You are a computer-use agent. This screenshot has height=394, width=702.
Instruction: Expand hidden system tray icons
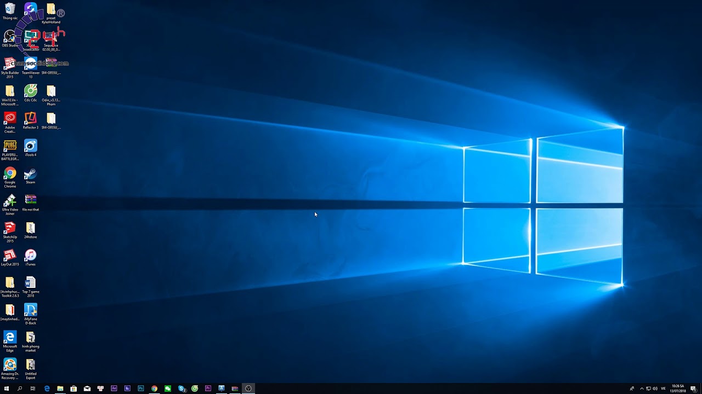click(642, 389)
